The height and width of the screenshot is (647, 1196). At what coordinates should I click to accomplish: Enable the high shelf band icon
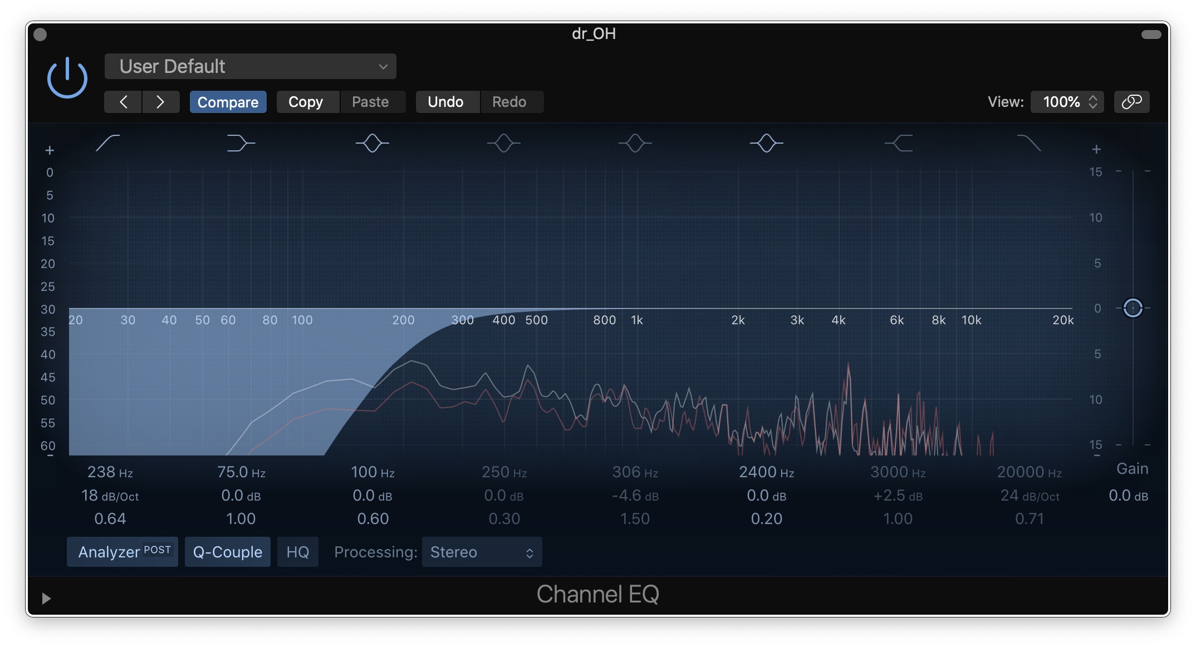point(898,143)
